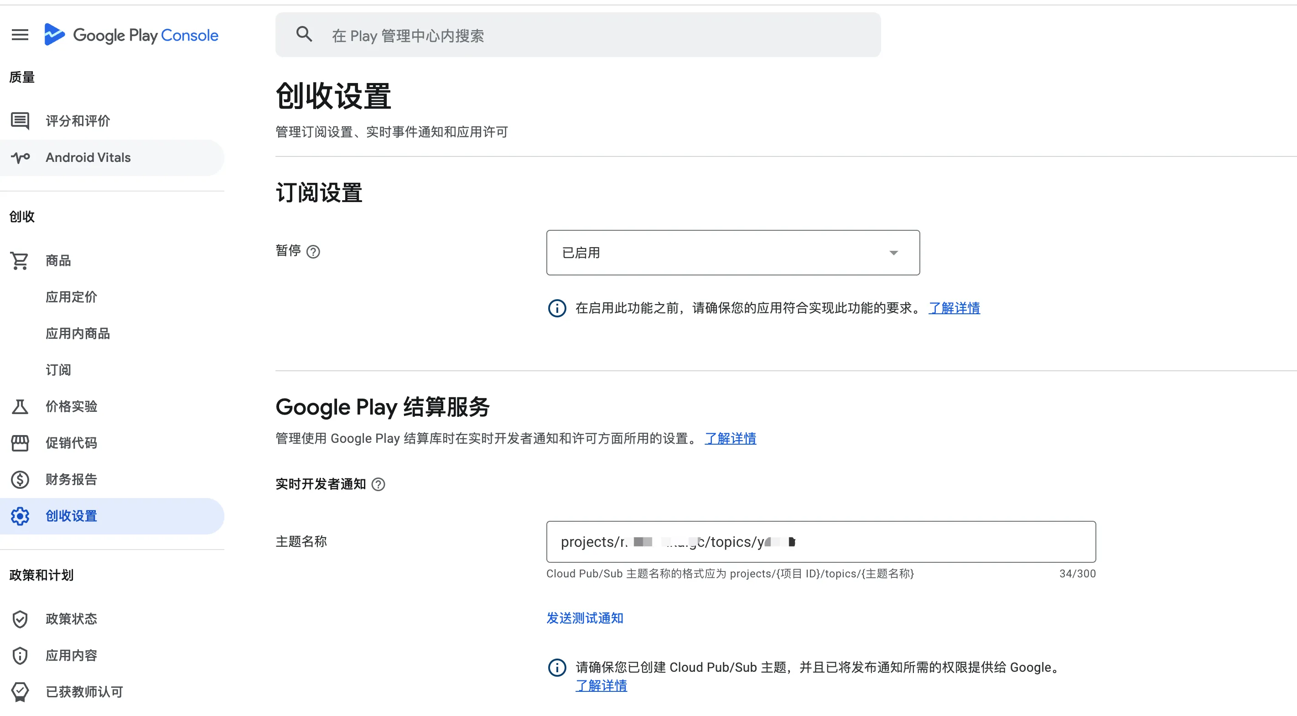The image size is (1297, 716).
Task: Click the 价格实验 flask icon
Action: [x=20, y=406]
